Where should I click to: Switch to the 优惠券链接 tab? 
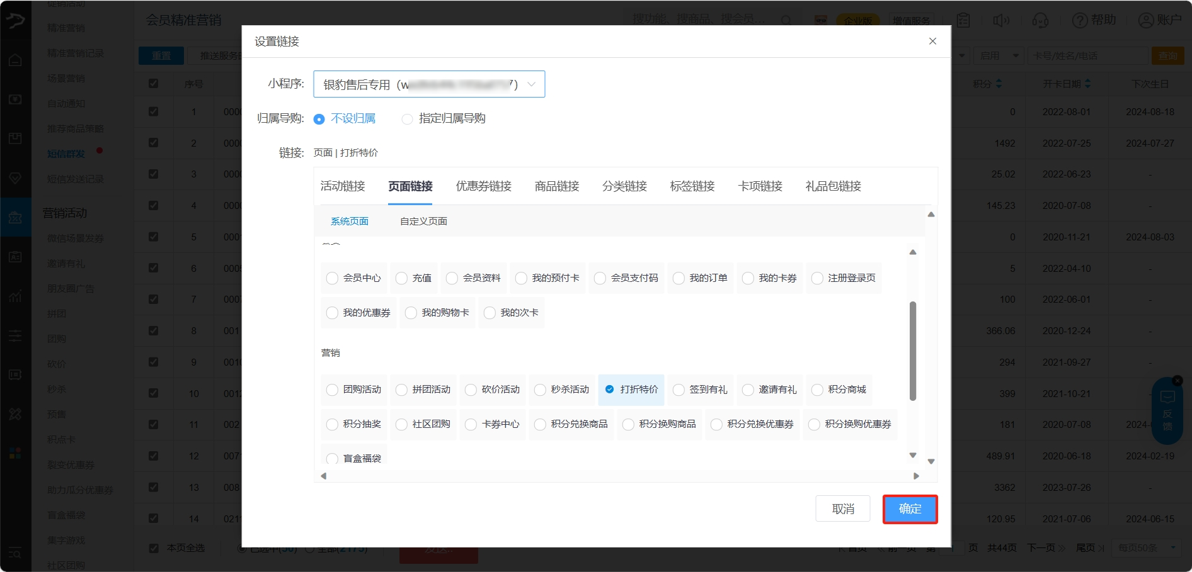click(x=483, y=186)
